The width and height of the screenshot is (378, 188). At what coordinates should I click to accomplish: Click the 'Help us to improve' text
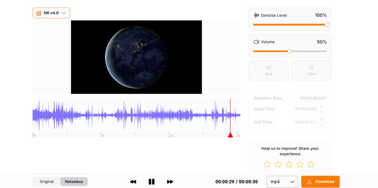(x=290, y=151)
